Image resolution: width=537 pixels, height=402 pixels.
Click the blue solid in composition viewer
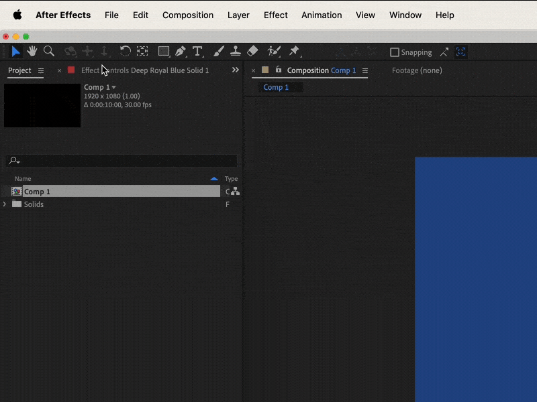coord(476,279)
